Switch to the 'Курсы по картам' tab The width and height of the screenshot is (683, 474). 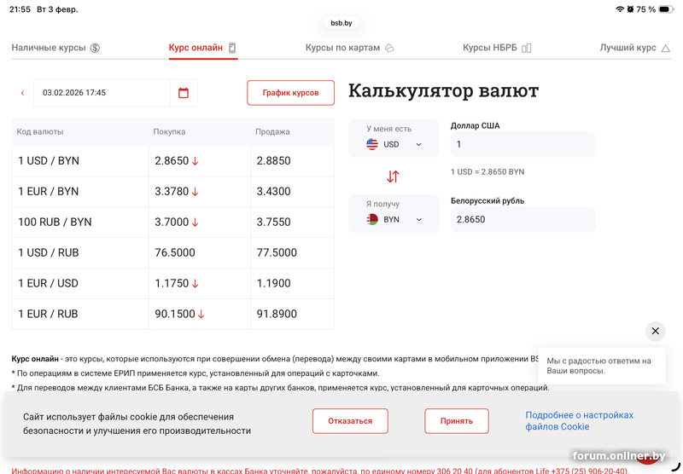pos(349,48)
